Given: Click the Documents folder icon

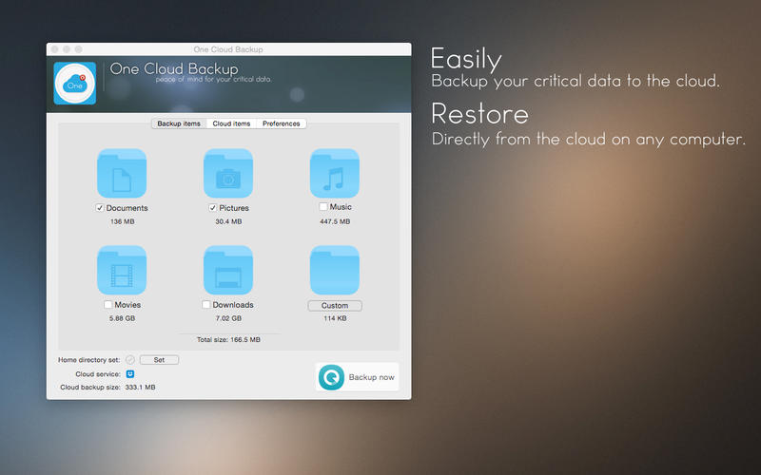Looking at the screenshot, I should [122, 173].
